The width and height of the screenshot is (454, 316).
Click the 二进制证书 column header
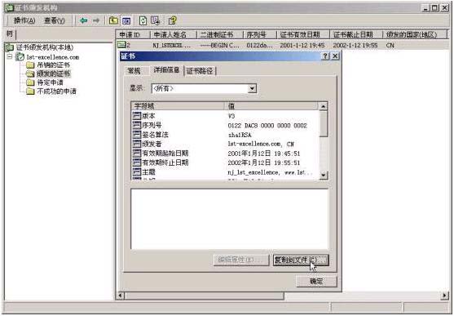(219, 34)
